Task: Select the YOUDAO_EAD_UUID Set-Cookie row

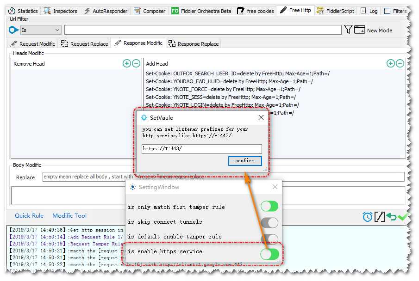Action: point(229,81)
